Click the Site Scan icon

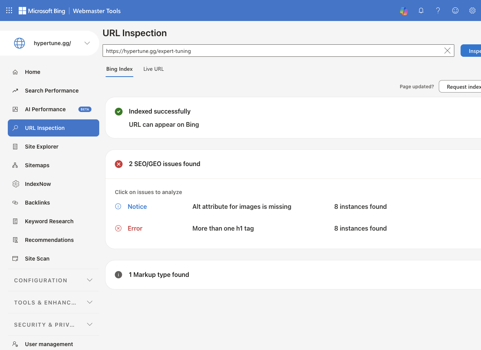[x=15, y=259]
